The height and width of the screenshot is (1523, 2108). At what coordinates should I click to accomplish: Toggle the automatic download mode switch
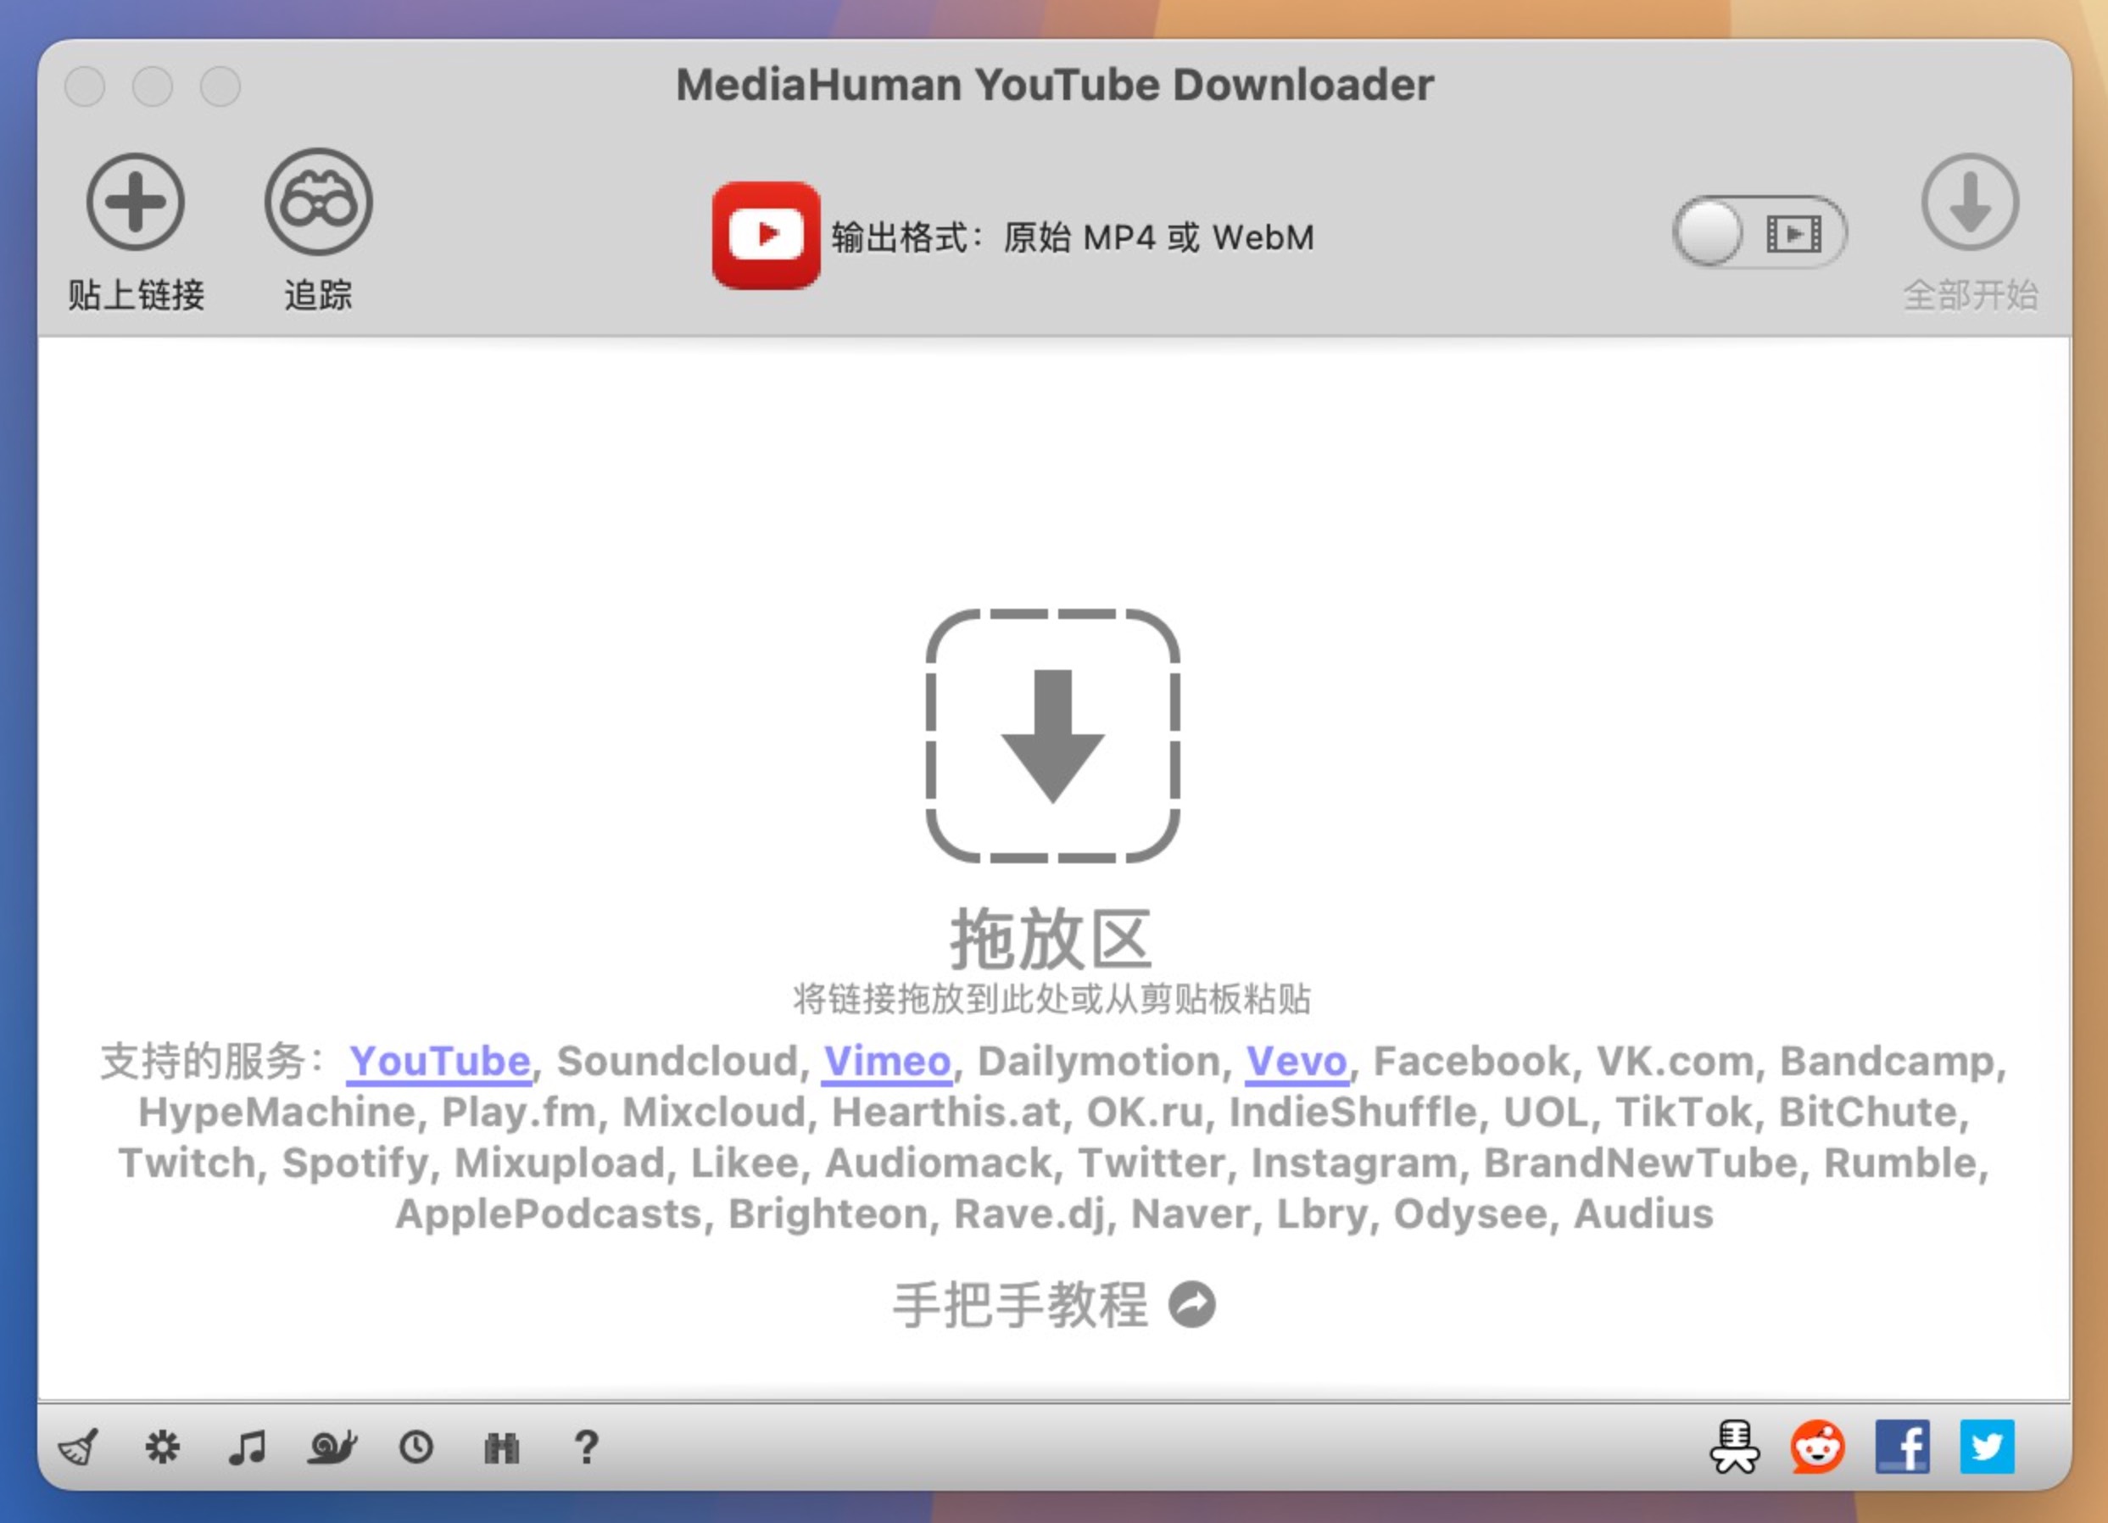pos(1759,232)
